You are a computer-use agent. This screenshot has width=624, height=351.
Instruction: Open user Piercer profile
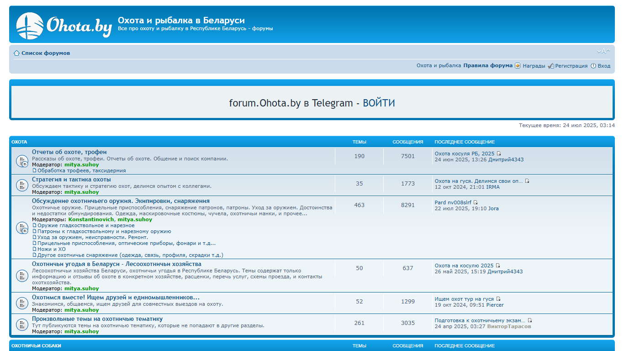click(x=495, y=305)
